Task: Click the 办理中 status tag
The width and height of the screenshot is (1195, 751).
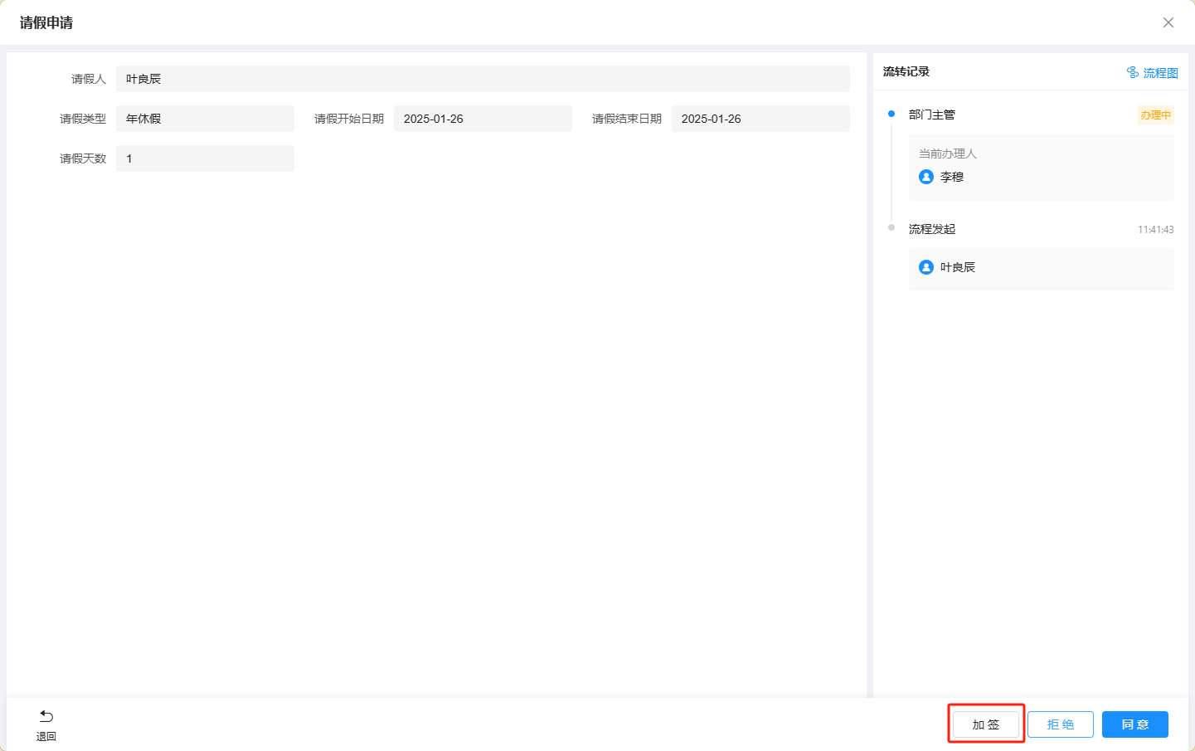Action: coord(1155,115)
